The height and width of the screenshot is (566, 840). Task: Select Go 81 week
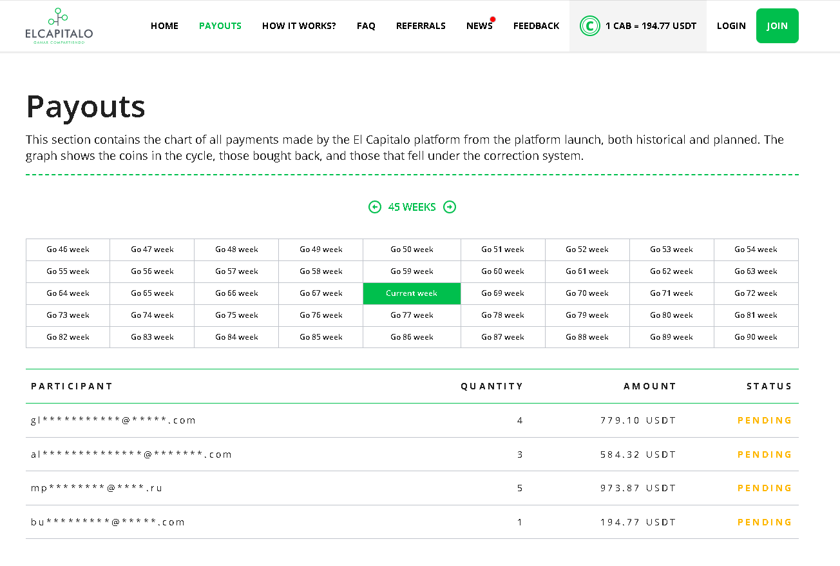[756, 315]
